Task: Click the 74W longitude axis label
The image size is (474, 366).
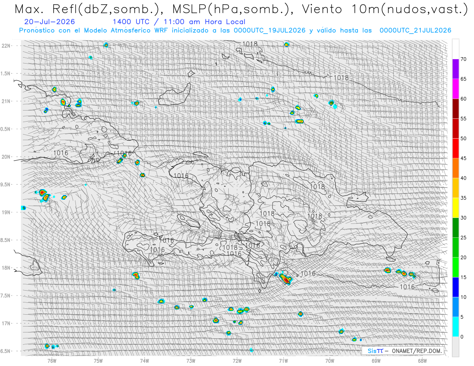Action: (144, 360)
